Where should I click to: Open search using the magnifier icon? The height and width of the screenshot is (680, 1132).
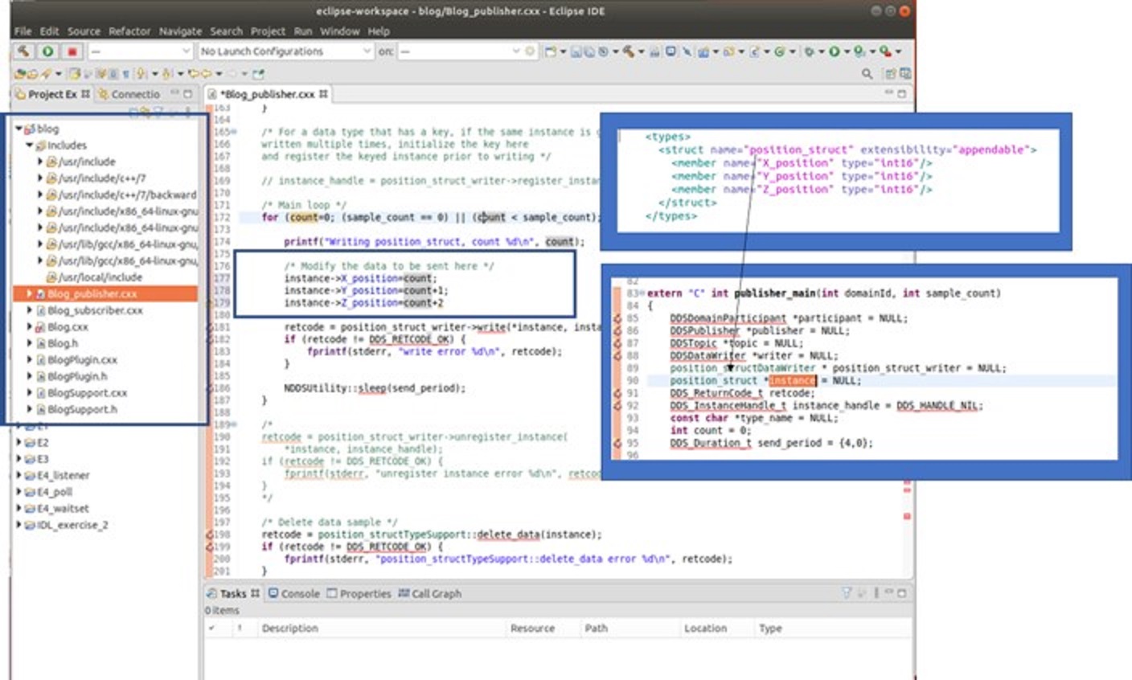coord(867,73)
